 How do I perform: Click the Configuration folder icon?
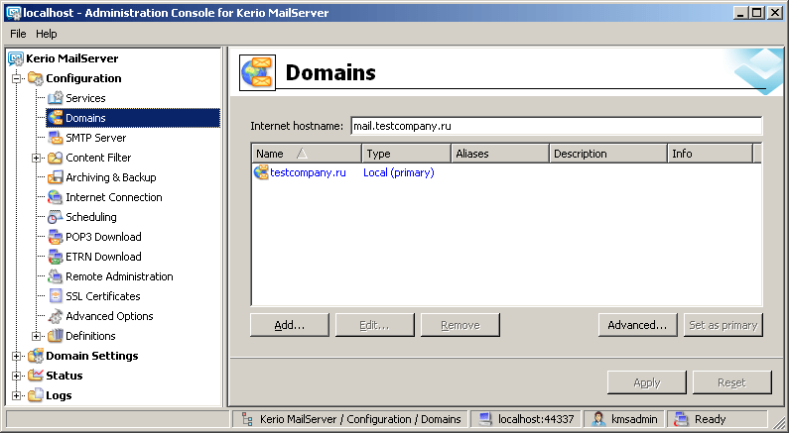[x=36, y=78]
